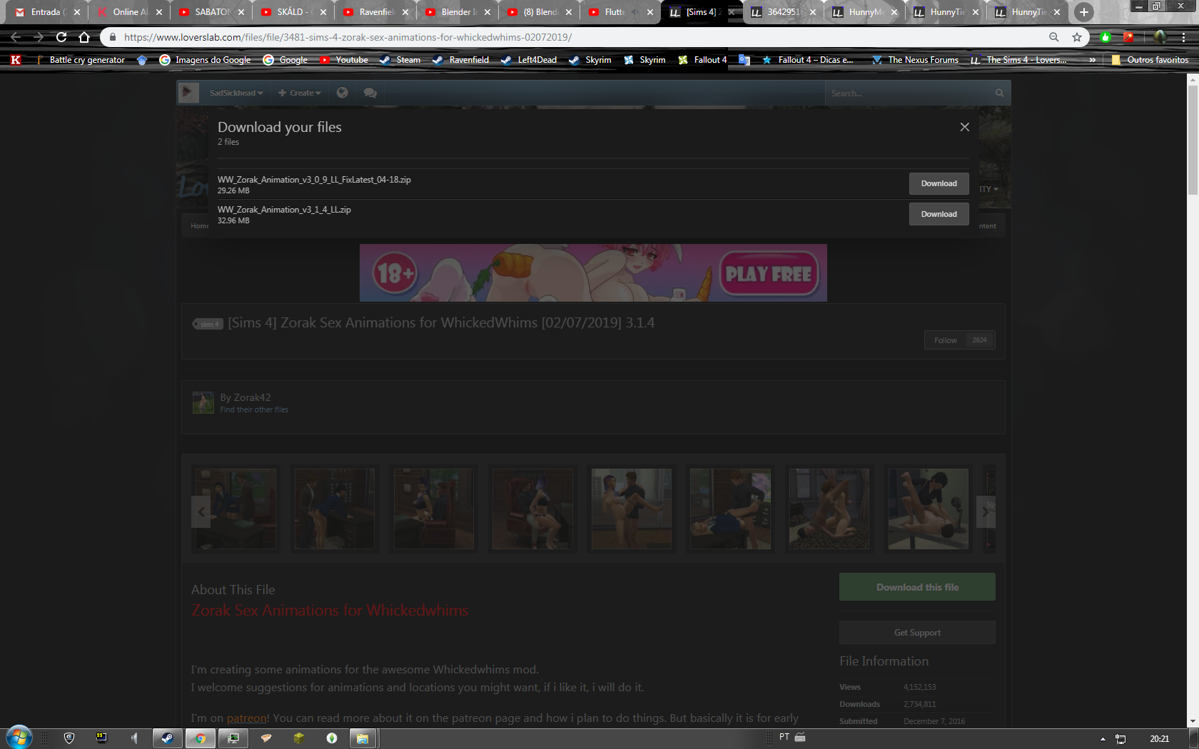Show previous screenshots with the carousel left arrow
The image size is (1199, 749).
click(x=201, y=511)
